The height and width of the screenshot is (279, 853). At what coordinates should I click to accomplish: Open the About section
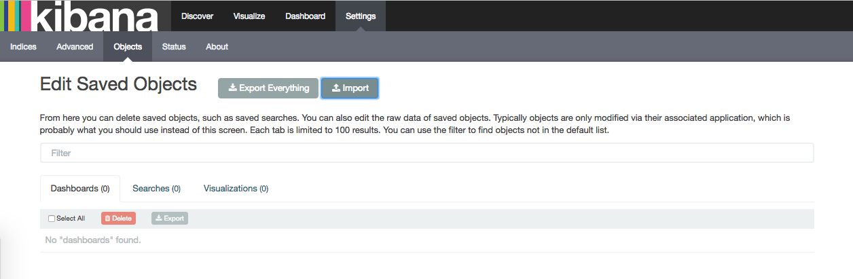(217, 47)
